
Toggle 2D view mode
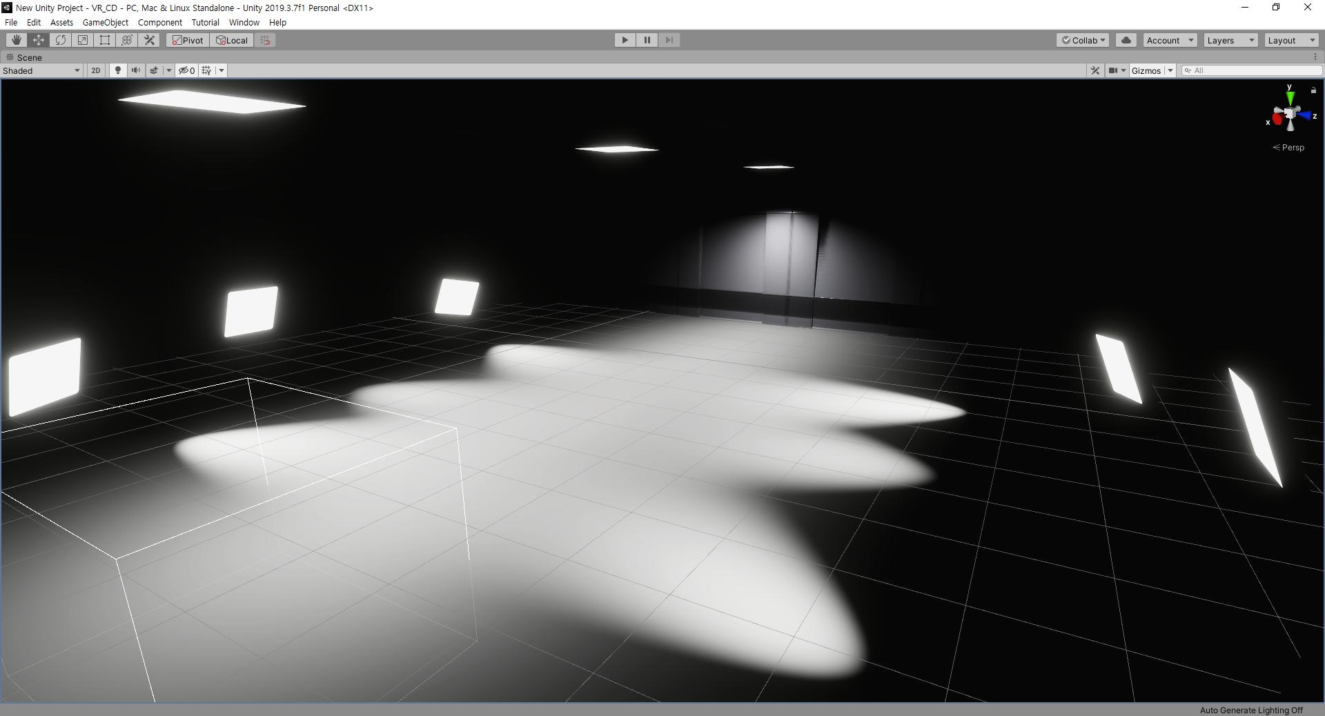click(96, 70)
